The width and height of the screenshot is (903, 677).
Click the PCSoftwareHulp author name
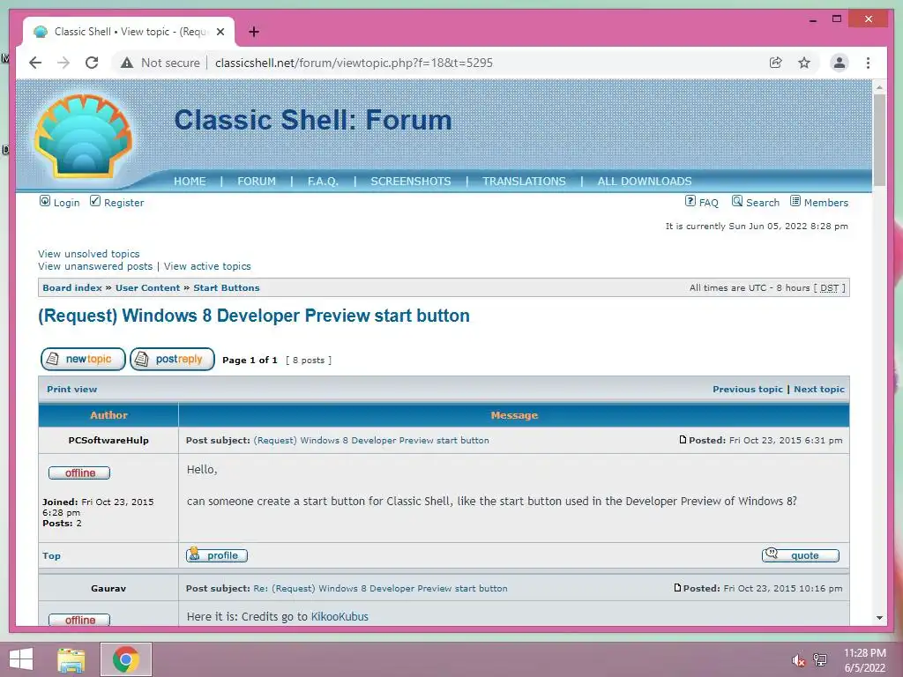point(108,441)
